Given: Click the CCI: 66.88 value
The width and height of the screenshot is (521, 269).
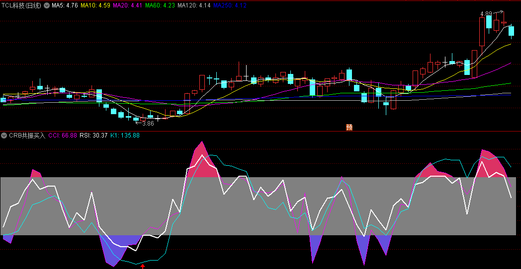Looking at the screenshot, I should coord(63,135).
